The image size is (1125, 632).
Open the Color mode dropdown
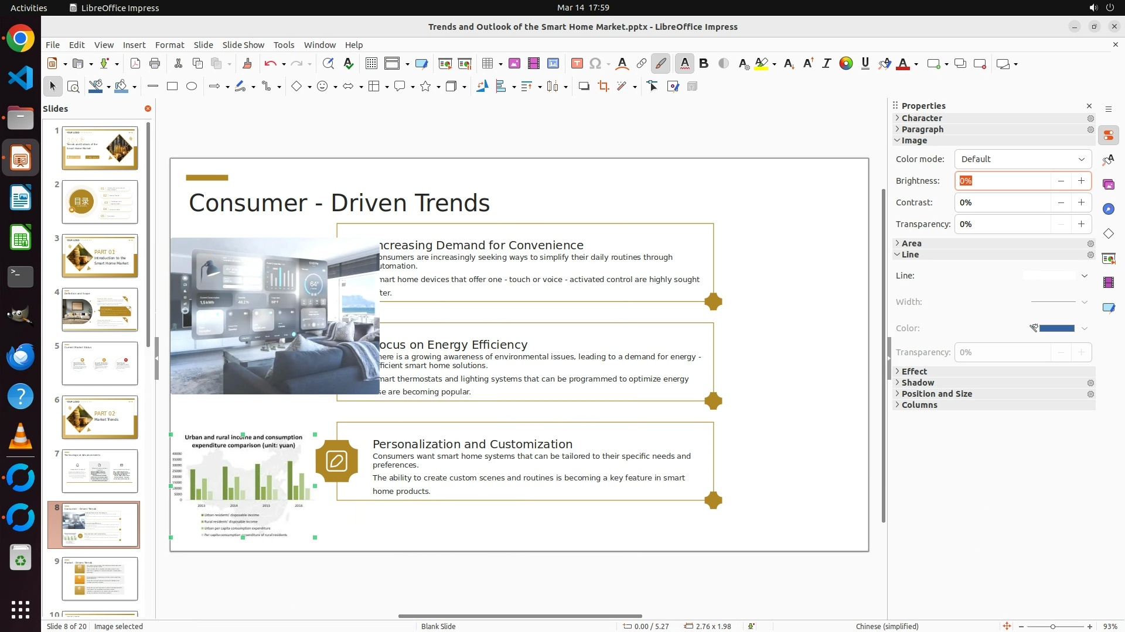click(x=1022, y=159)
